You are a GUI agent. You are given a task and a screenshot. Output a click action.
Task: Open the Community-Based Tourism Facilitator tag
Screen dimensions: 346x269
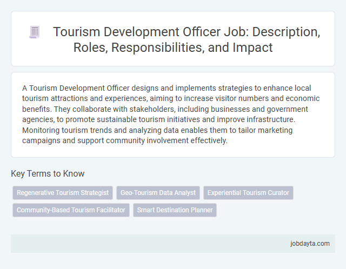71,210
